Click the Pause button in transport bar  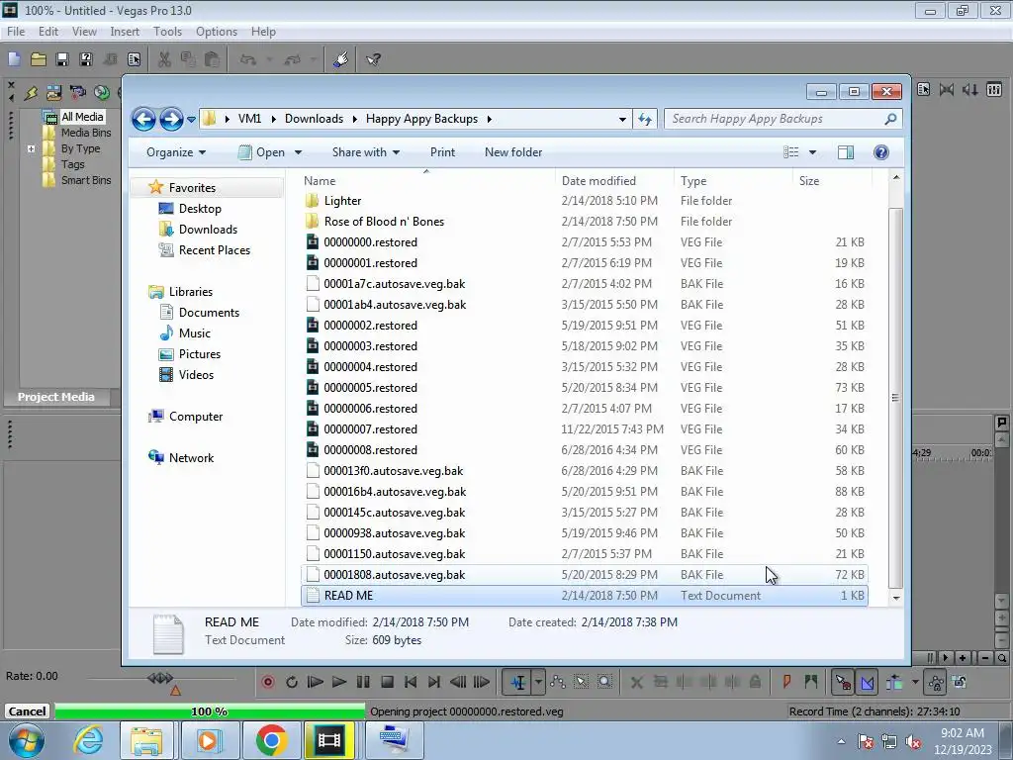click(x=363, y=682)
